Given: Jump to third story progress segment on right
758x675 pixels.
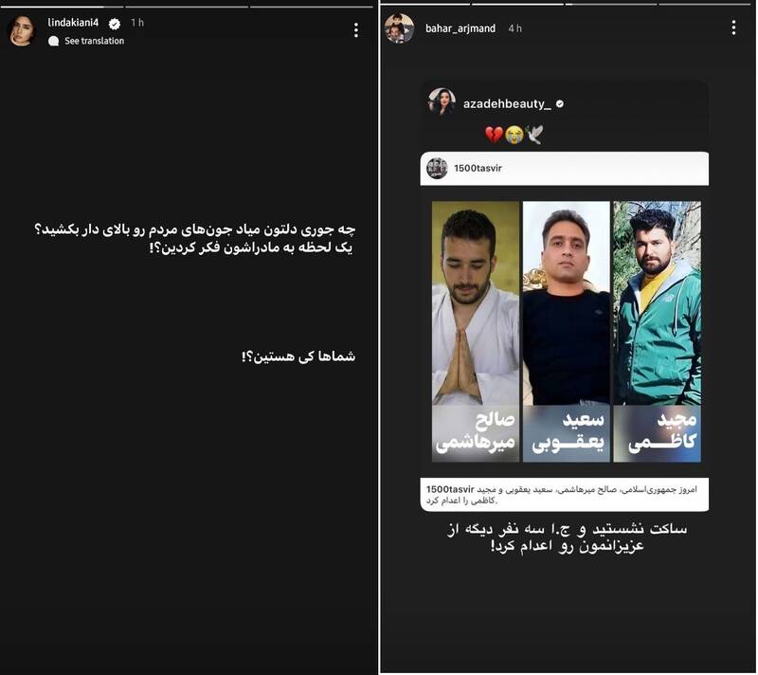Looking at the screenshot, I should point(611,4).
